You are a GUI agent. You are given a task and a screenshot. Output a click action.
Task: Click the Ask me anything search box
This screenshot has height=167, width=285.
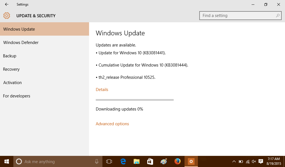(58, 161)
